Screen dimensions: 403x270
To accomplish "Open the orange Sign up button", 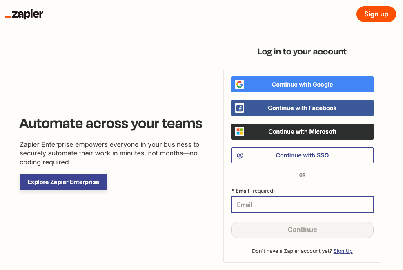I will click(376, 14).
